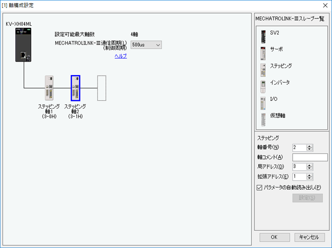Decrease the 軸番号 stepper value

coord(309,149)
